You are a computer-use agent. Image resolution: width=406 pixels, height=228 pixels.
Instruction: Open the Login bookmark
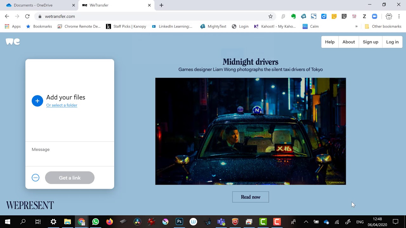point(240,27)
